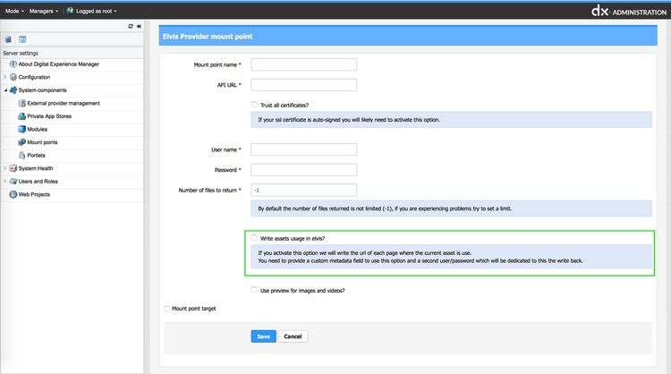Click the User name input field
671x374 pixels.
[304, 149]
